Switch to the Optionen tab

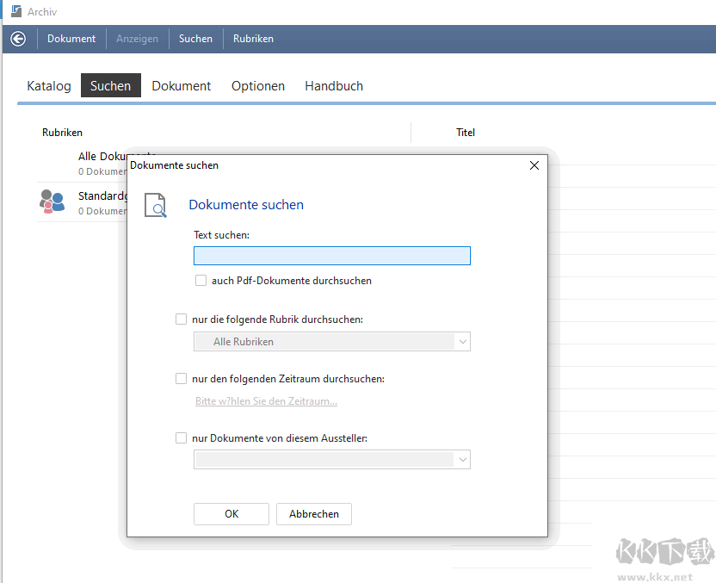[x=258, y=86]
